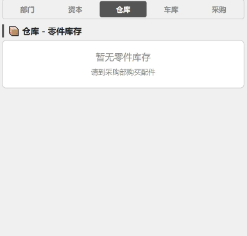Switch to the 部门 tab
Viewport: 247px width, 236px height.
coord(28,10)
